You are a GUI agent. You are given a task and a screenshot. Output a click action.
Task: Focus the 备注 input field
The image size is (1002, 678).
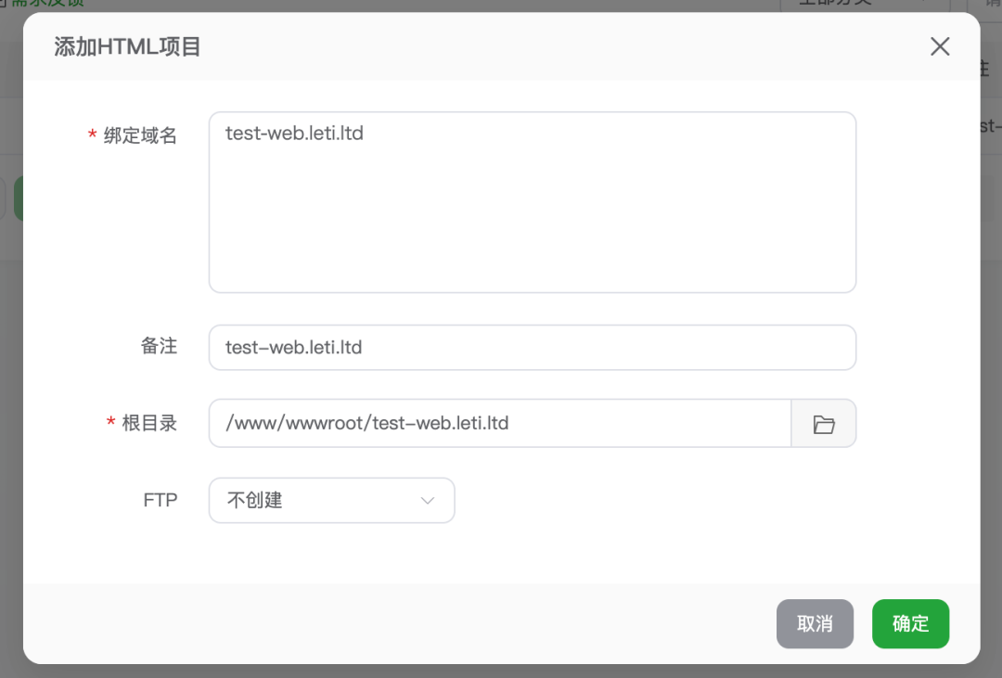[x=532, y=348]
